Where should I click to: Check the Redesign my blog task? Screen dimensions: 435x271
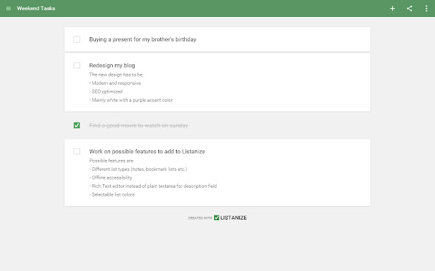[77, 65]
